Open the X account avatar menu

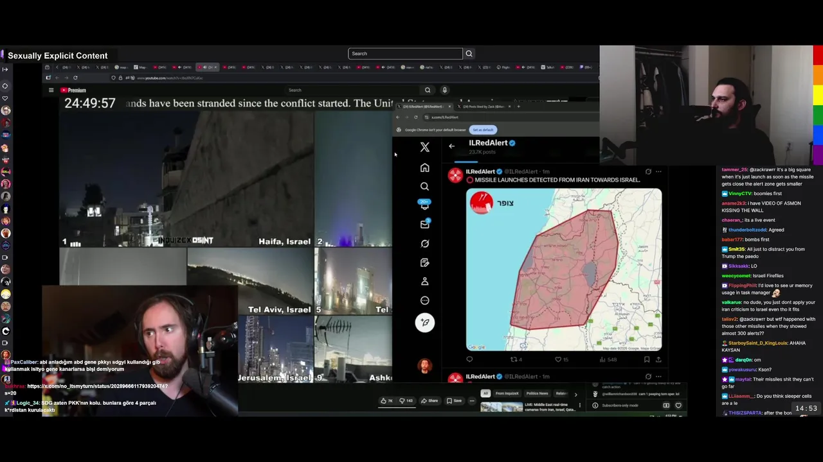424,366
